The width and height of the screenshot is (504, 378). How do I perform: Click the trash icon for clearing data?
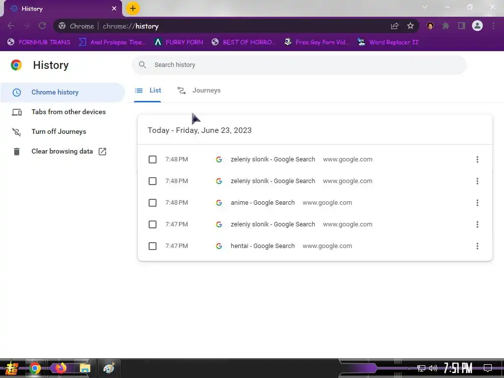tap(16, 152)
